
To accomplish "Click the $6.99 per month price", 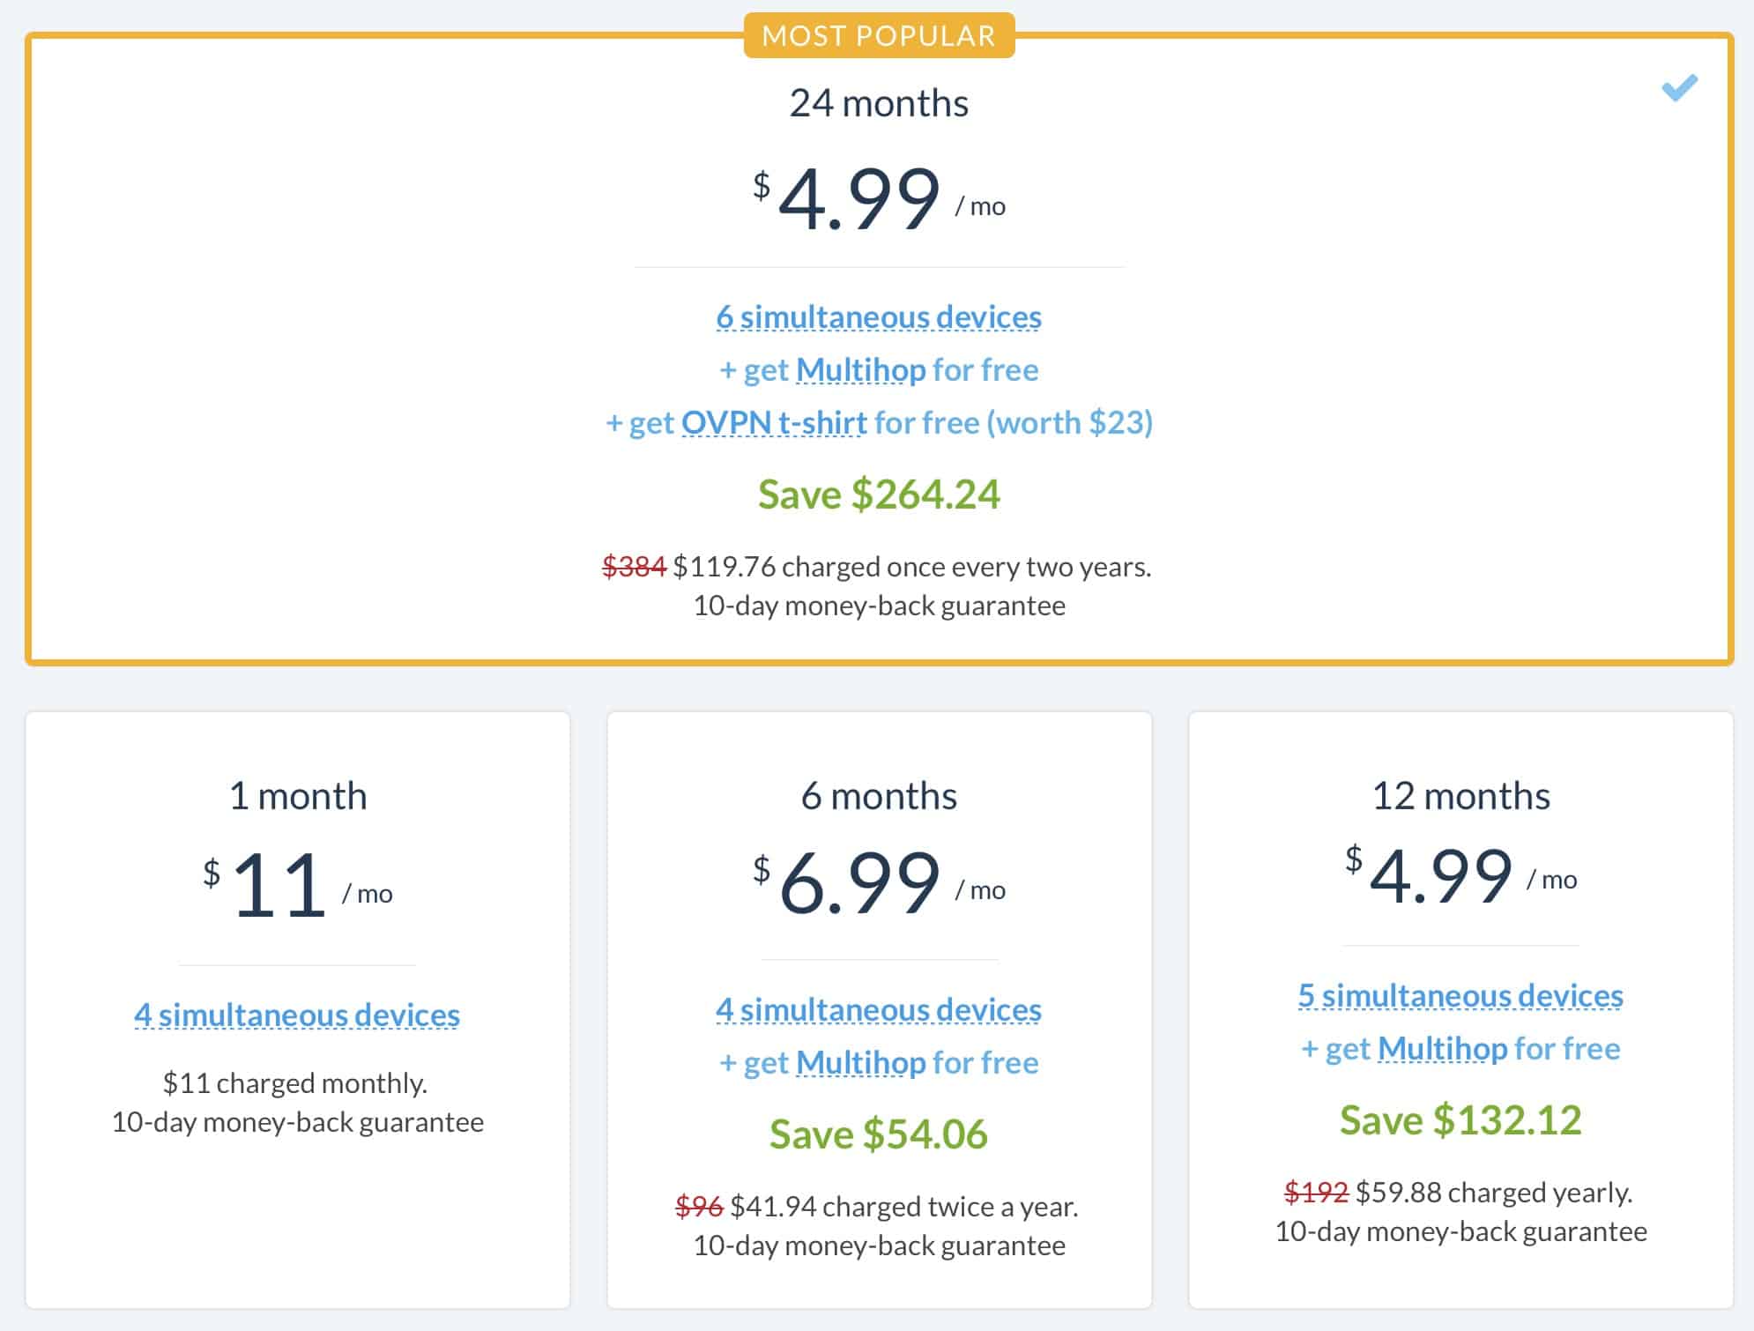I will click(x=879, y=881).
